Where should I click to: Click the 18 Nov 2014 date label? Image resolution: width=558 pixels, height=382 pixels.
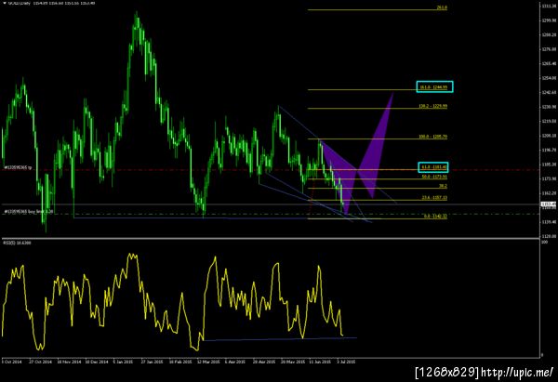(x=69, y=362)
